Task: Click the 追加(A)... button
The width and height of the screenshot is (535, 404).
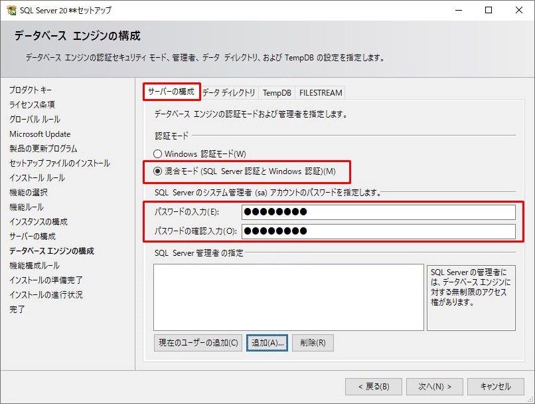Action: click(267, 343)
